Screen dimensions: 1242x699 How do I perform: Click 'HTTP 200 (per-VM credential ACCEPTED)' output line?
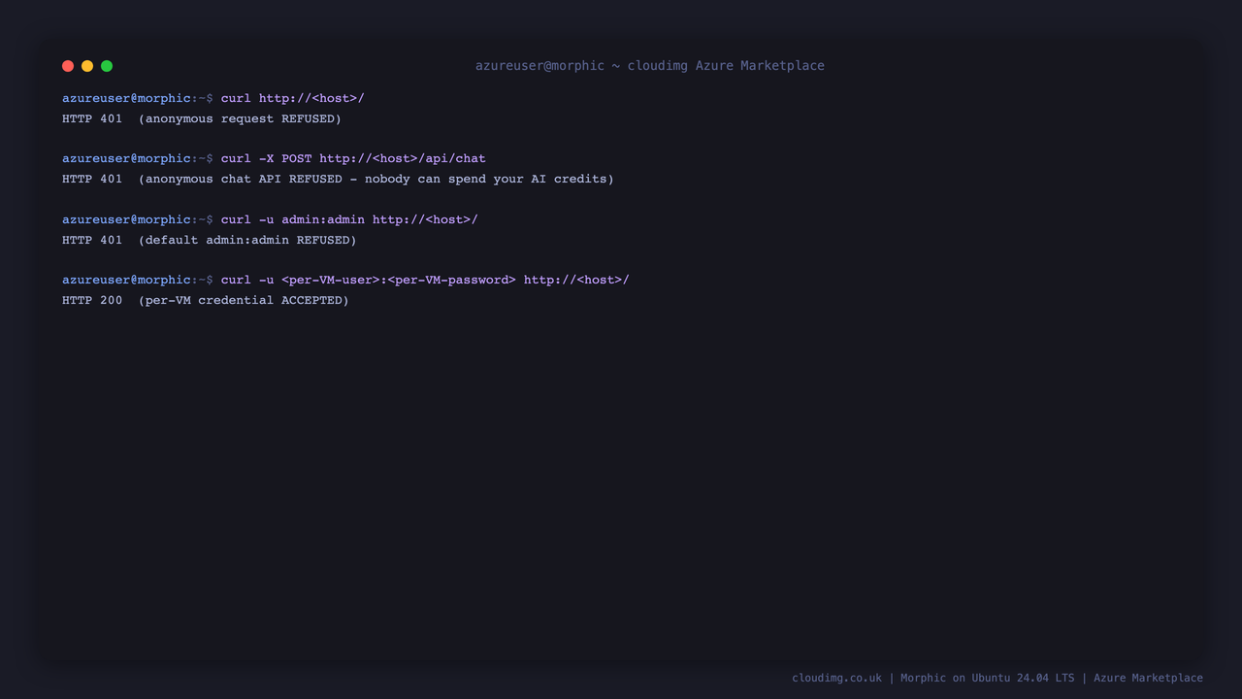(x=206, y=300)
